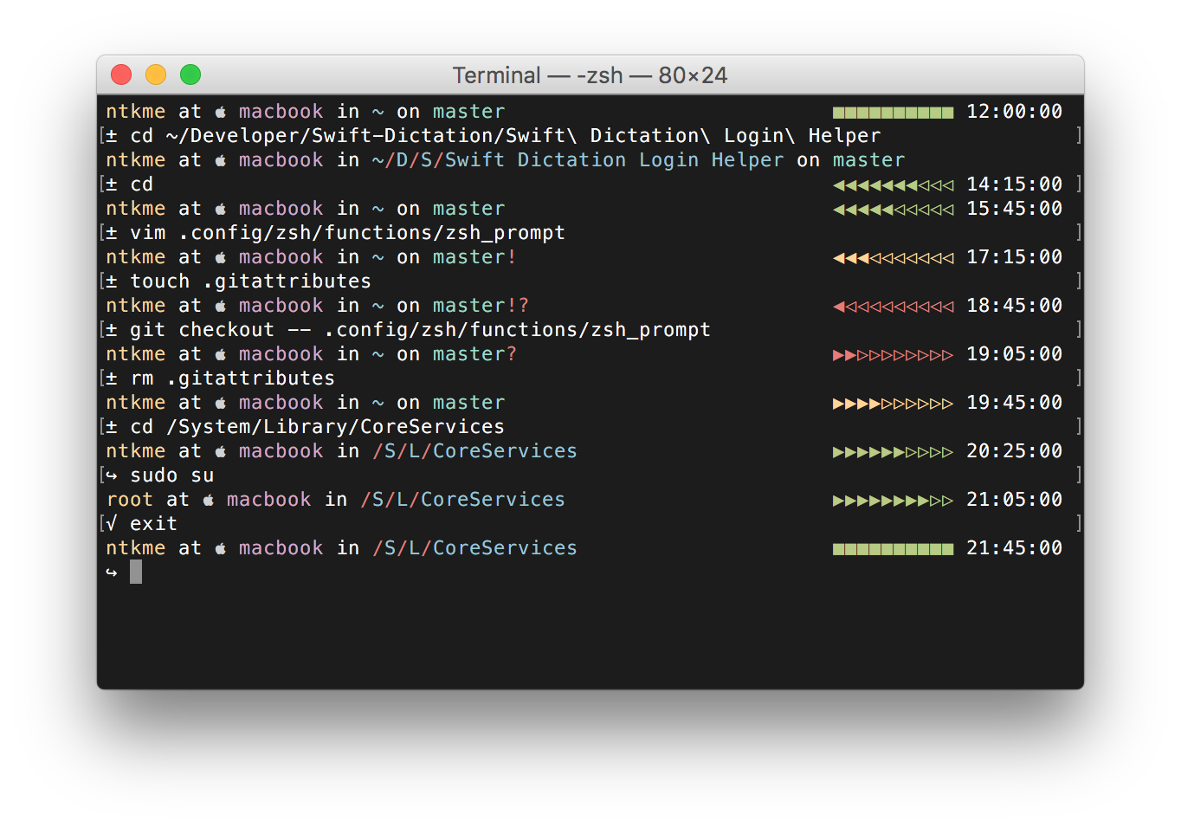This screenshot has height=828, width=1181.
Task: Click yellow charging arrows beside 19:45:00
Action: click(893, 404)
